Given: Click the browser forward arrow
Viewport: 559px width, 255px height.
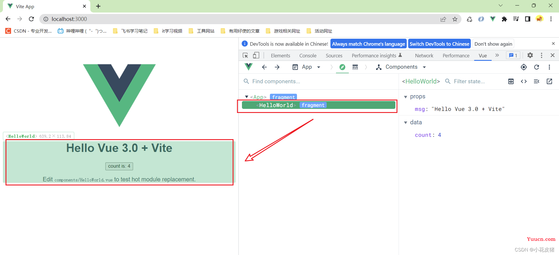Looking at the screenshot, I should coord(20,19).
